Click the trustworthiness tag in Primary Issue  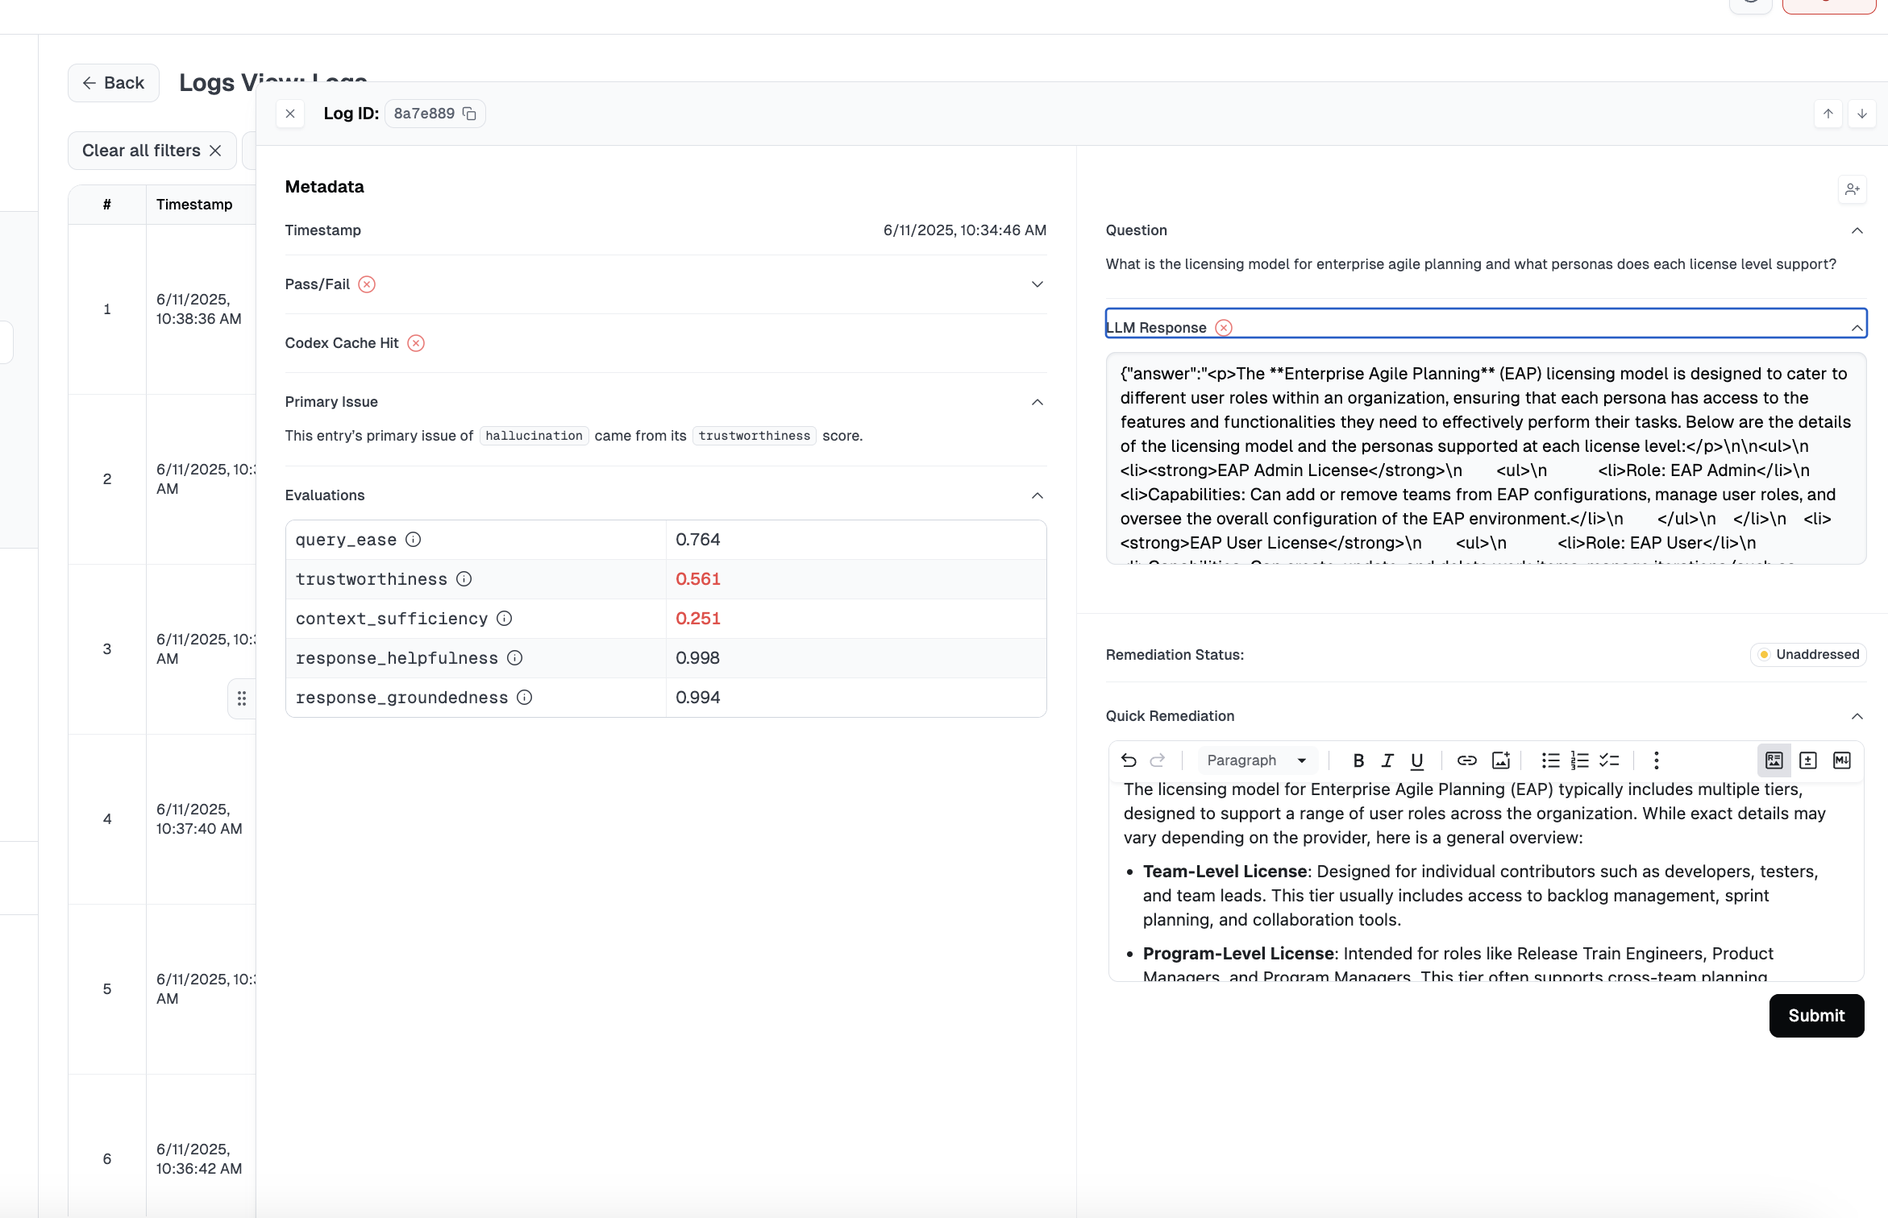tap(754, 436)
